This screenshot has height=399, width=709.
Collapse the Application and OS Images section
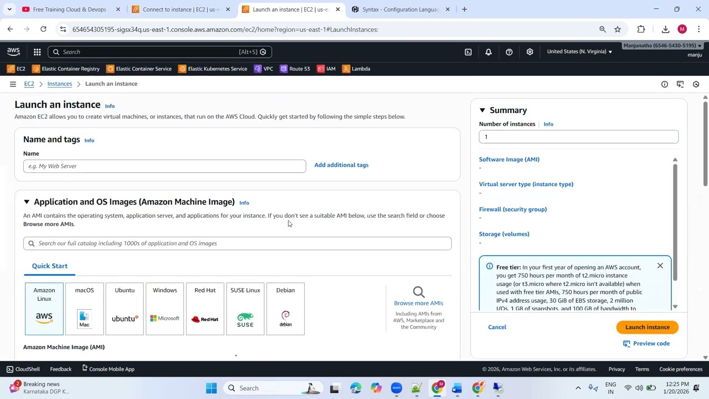(26, 202)
